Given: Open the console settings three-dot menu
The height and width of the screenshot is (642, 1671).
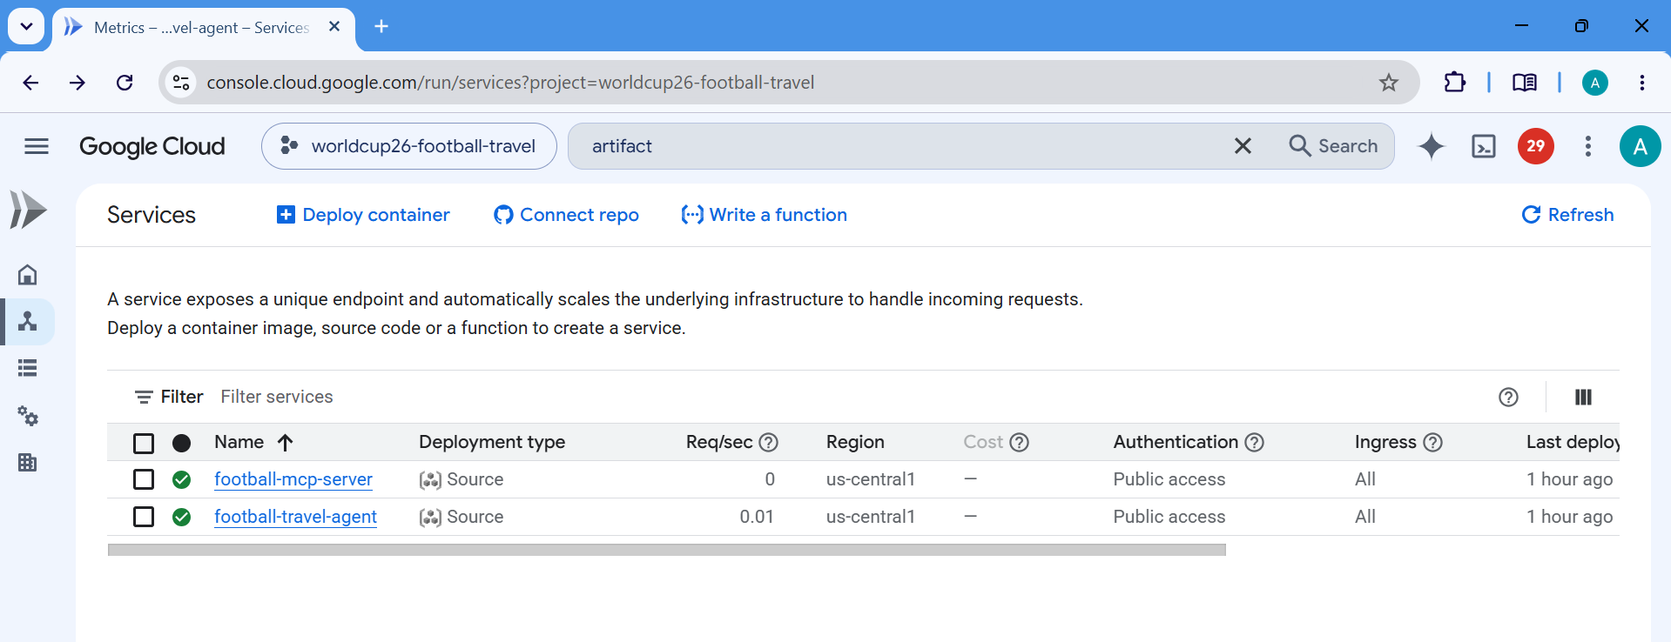Looking at the screenshot, I should [x=1587, y=146].
